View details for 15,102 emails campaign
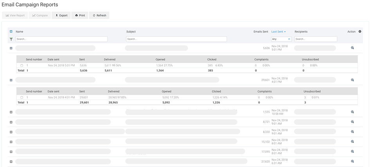372x167 pixels. [x=352, y=142]
